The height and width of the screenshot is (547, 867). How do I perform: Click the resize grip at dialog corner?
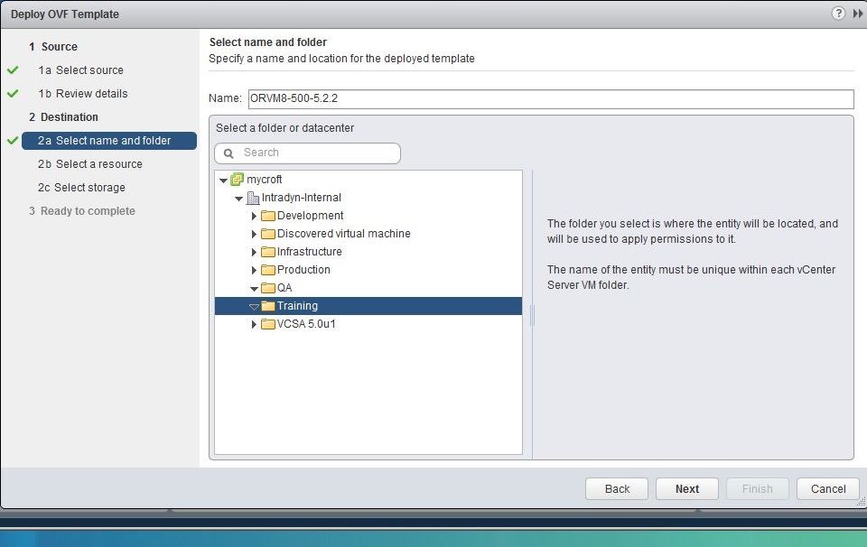click(861, 502)
